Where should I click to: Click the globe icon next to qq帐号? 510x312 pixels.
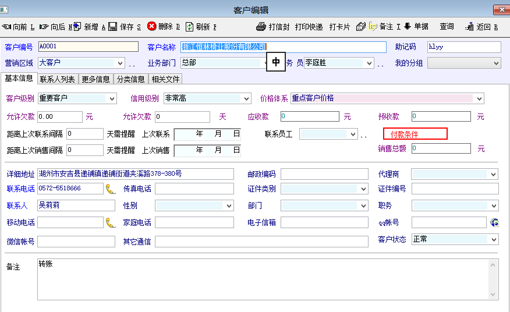tap(494, 222)
